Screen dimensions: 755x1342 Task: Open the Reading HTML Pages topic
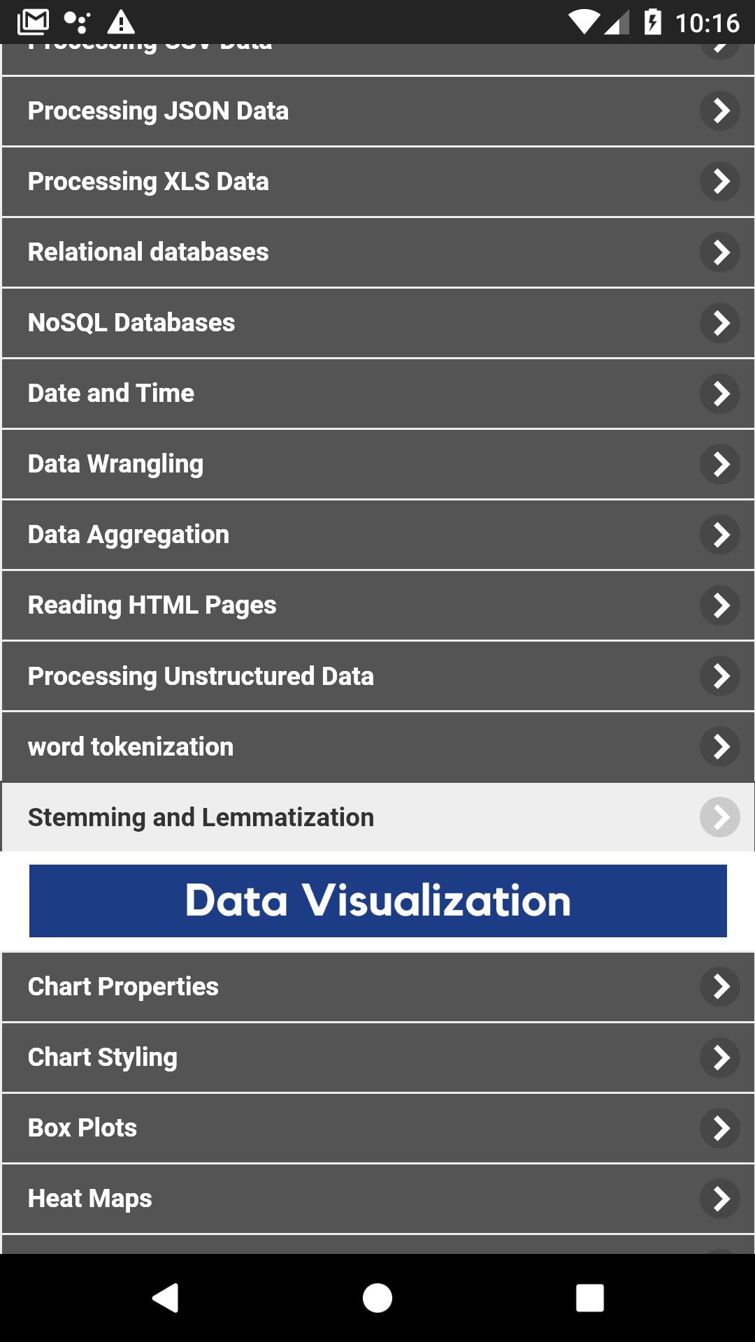click(x=377, y=605)
